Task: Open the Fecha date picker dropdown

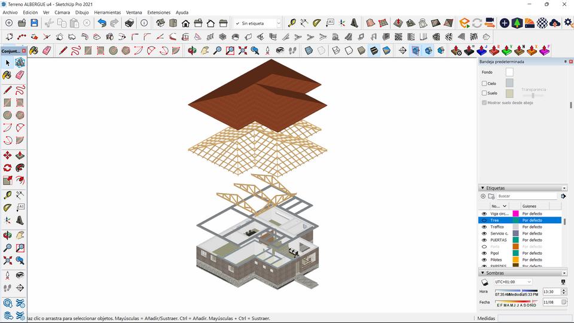Action: coord(564,302)
